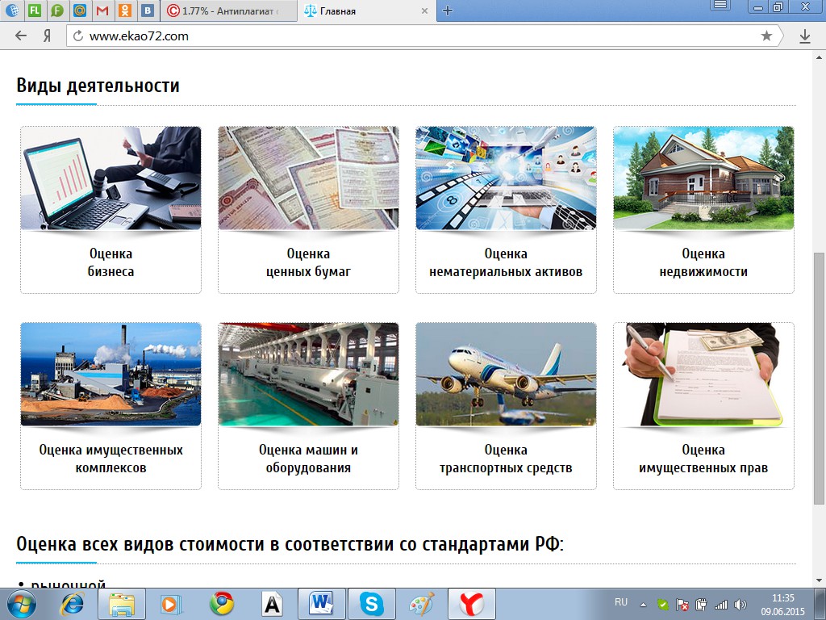
Task: Open Action Center flag tray icon
Action: [682, 605]
